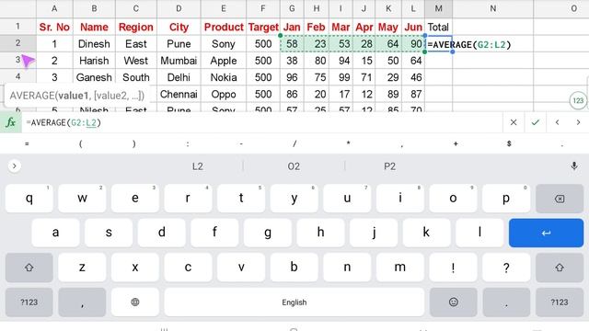Tap the left ?123 symbols key

(29, 302)
